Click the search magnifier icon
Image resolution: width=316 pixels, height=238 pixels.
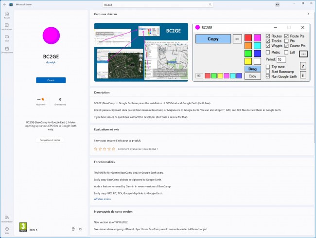pos(210,4)
